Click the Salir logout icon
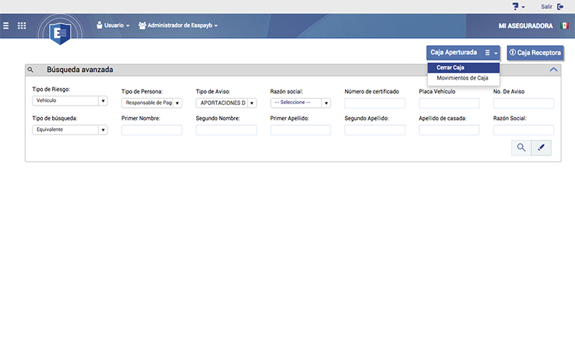This screenshot has height=353, width=575. point(560,7)
